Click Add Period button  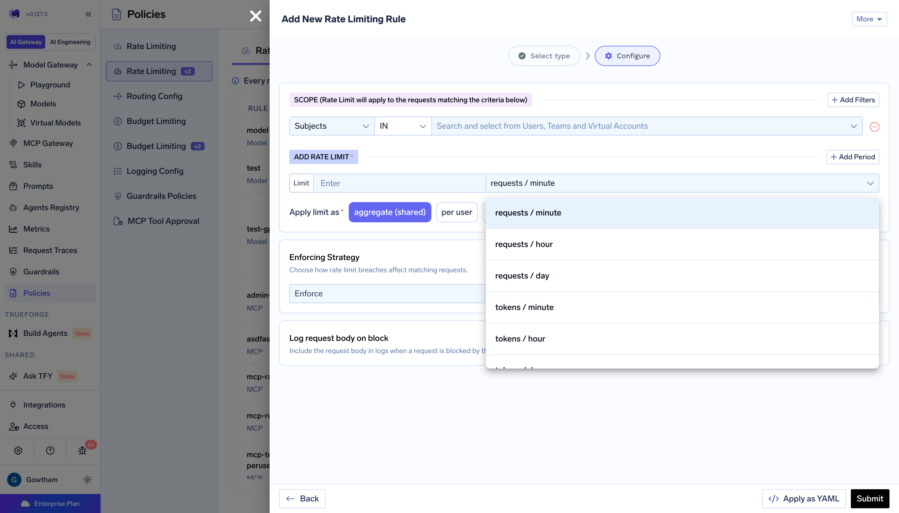pos(853,157)
